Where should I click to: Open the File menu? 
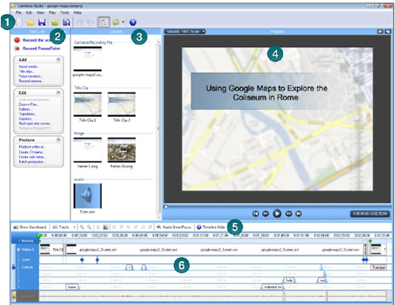19,13
